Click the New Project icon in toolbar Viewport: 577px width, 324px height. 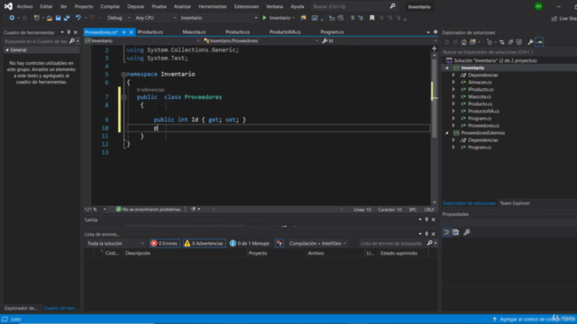[x=36, y=18]
